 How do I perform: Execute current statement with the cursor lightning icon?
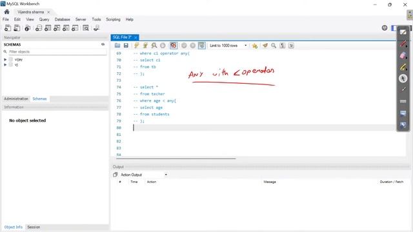[x=145, y=46]
